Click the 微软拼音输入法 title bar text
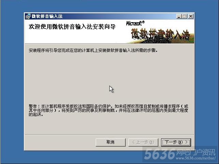 coord(47,16)
